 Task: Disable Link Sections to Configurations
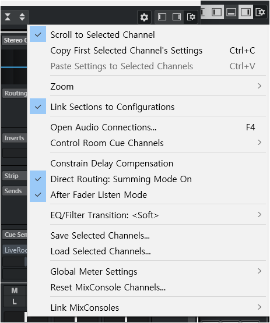point(113,107)
